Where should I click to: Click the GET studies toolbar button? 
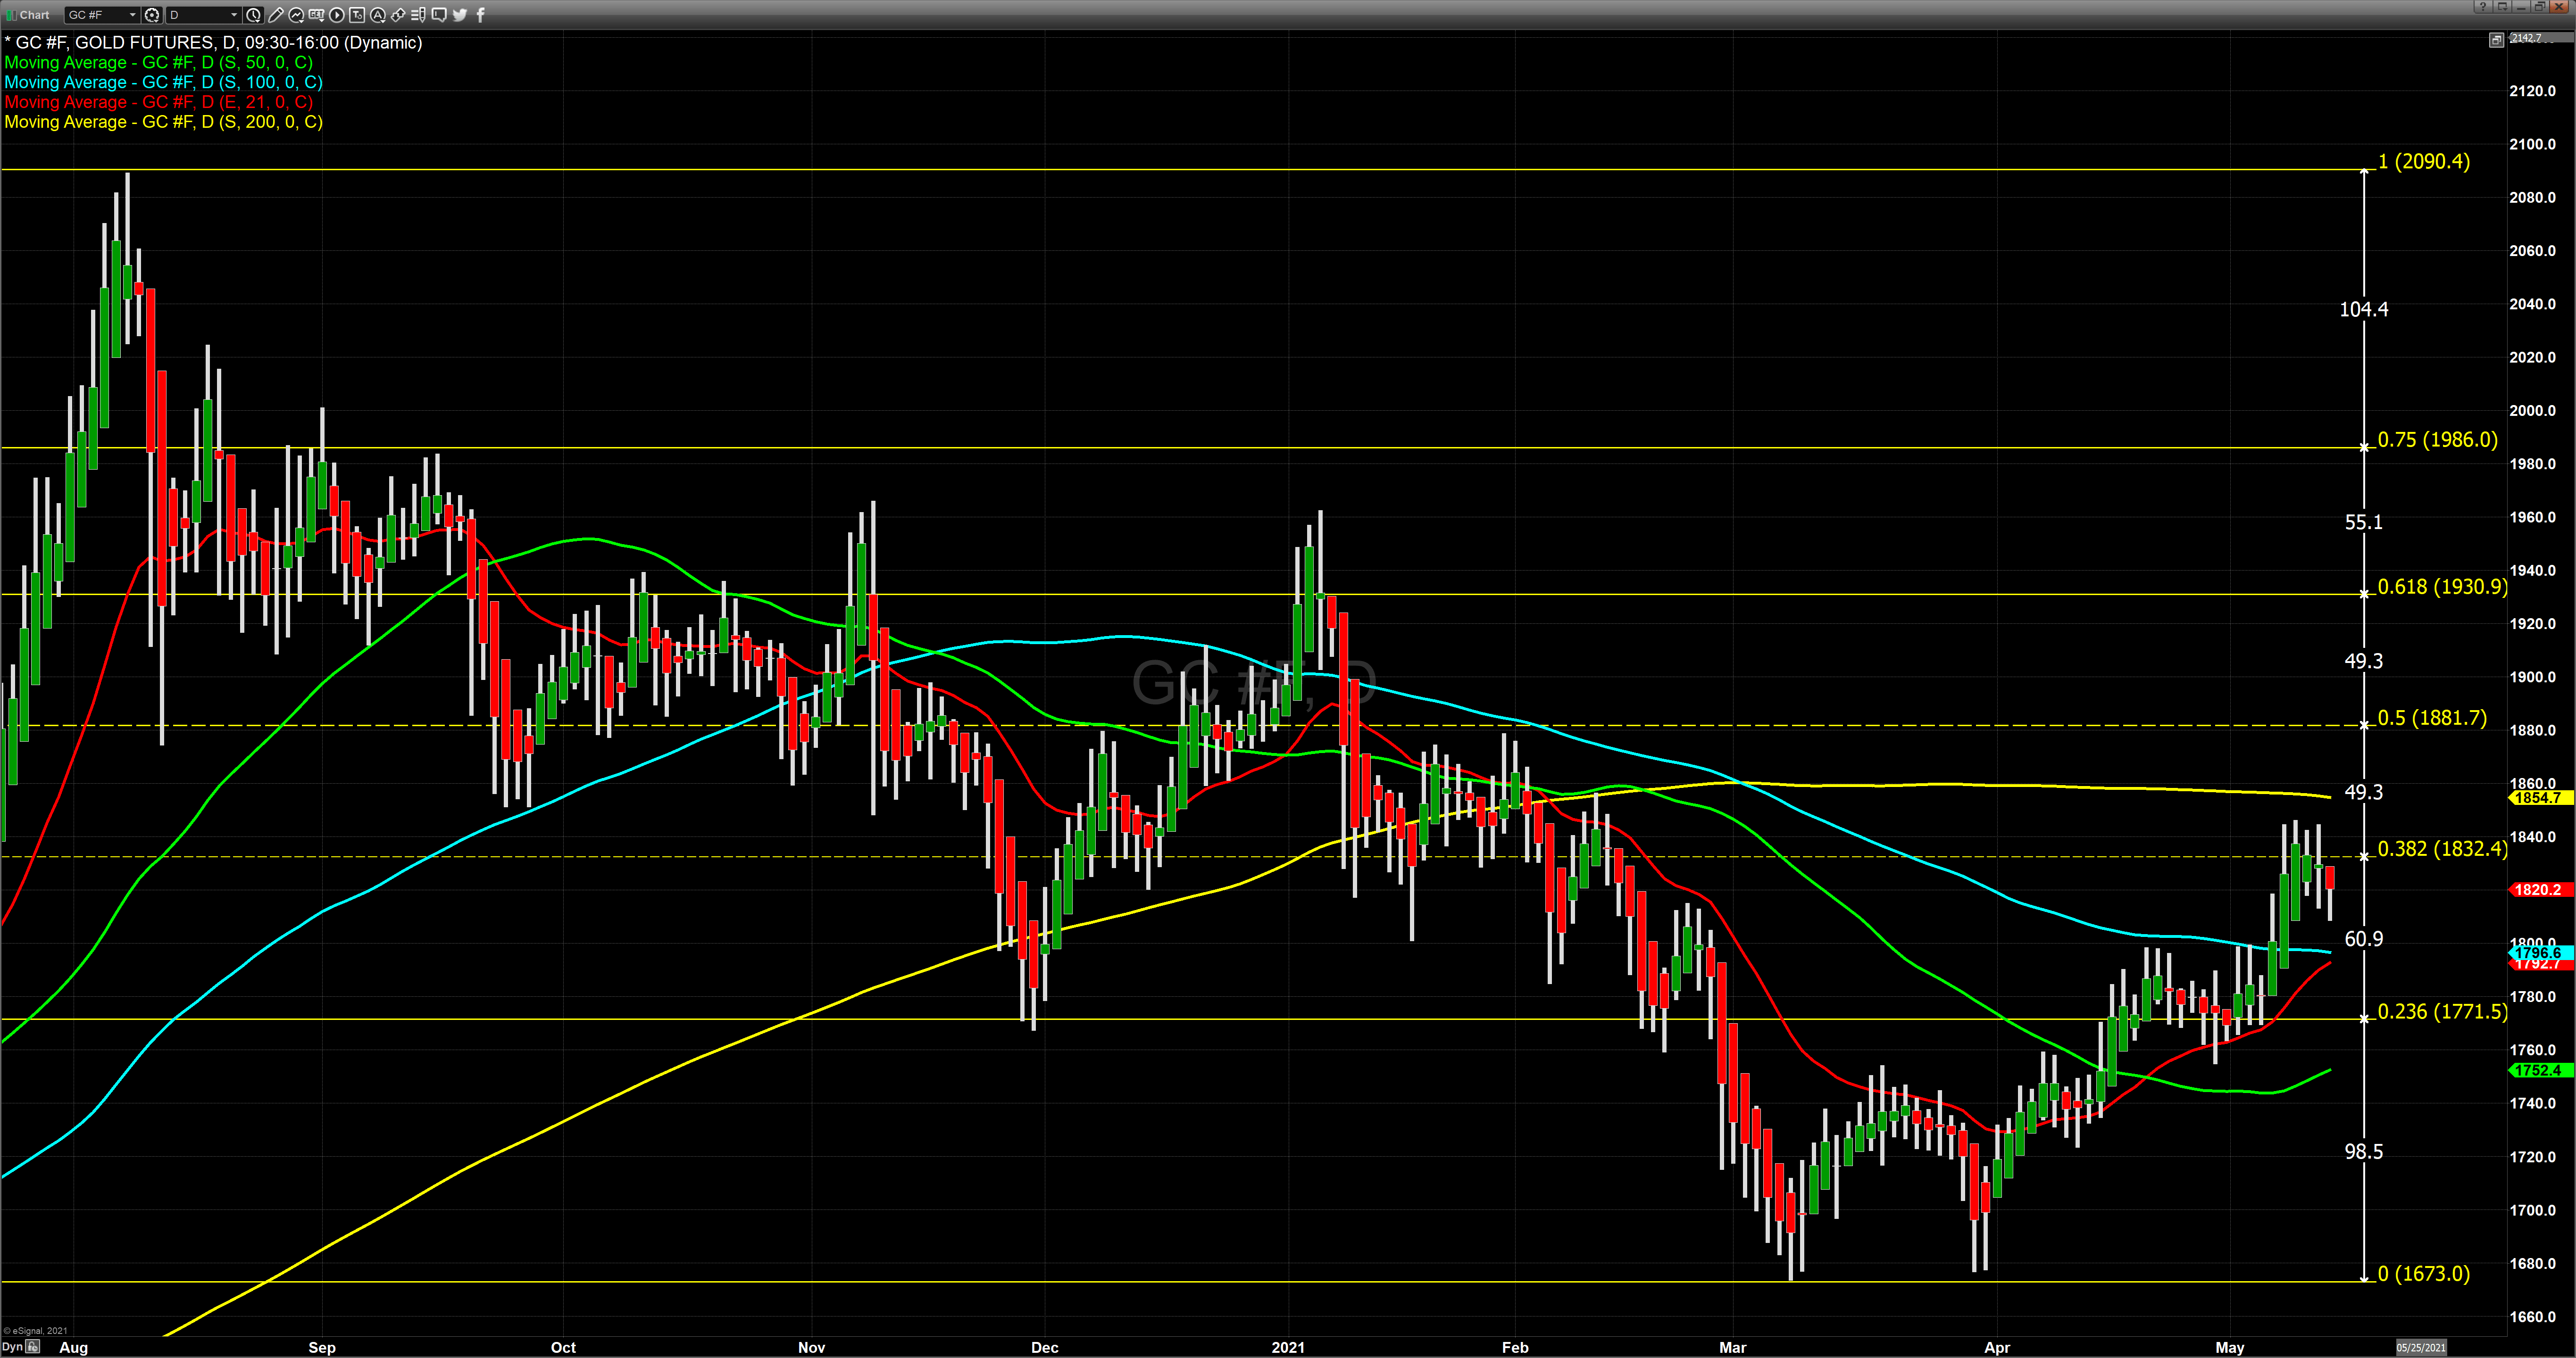pyautogui.click(x=316, y=15)
